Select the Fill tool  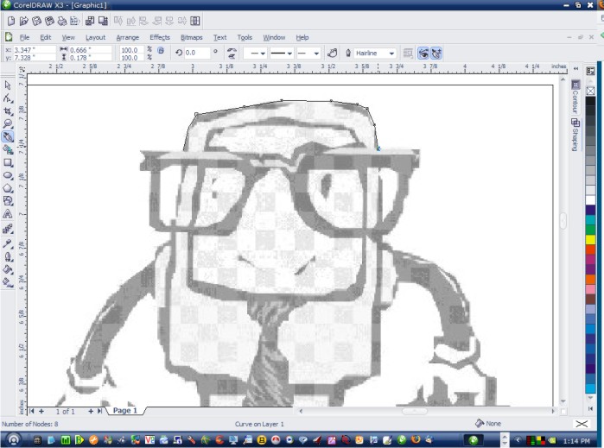coord(8,269)
